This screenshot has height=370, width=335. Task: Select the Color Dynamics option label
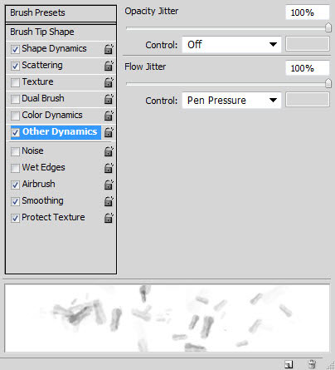(52, 115)
